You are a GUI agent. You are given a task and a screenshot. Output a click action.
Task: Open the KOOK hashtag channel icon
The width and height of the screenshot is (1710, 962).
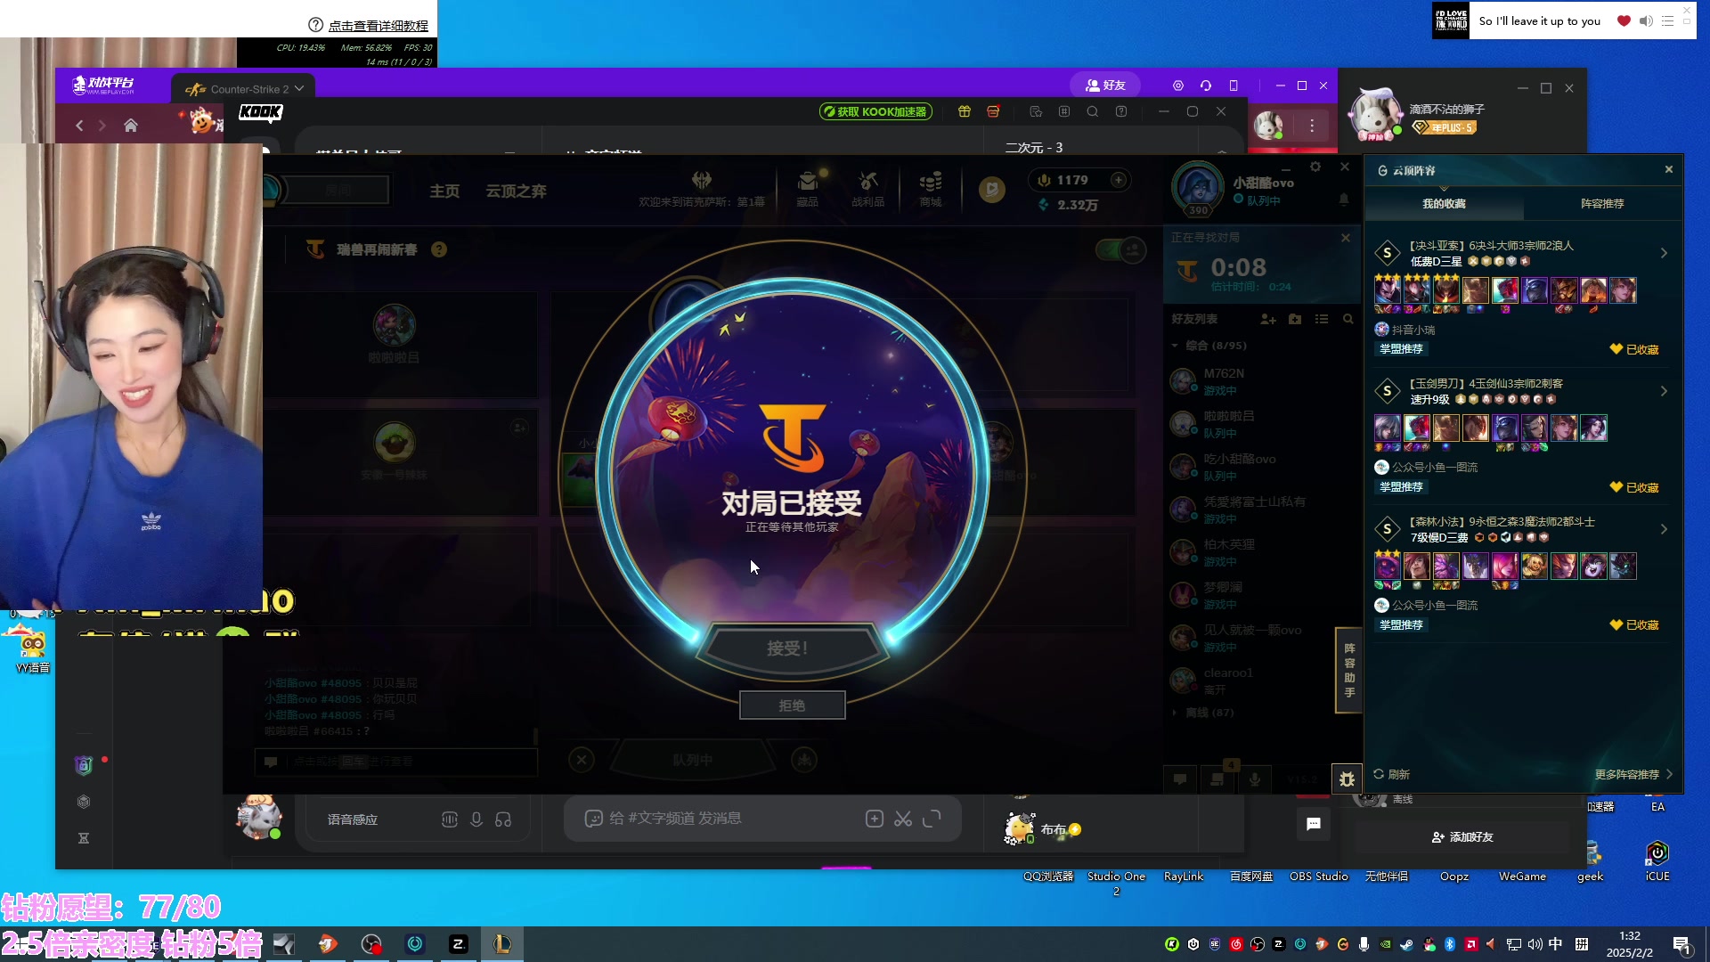click(1064, 111)
